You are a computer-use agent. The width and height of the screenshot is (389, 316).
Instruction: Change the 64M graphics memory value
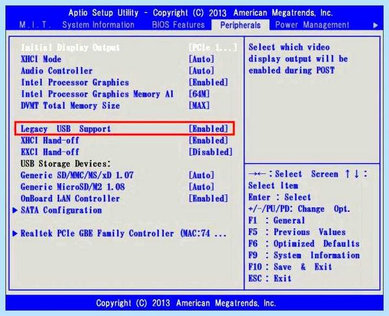pos(199,94)
